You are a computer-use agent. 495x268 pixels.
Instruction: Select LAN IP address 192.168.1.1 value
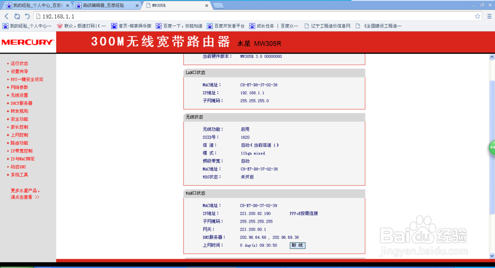pyautogui.click(x=252, y=93)
